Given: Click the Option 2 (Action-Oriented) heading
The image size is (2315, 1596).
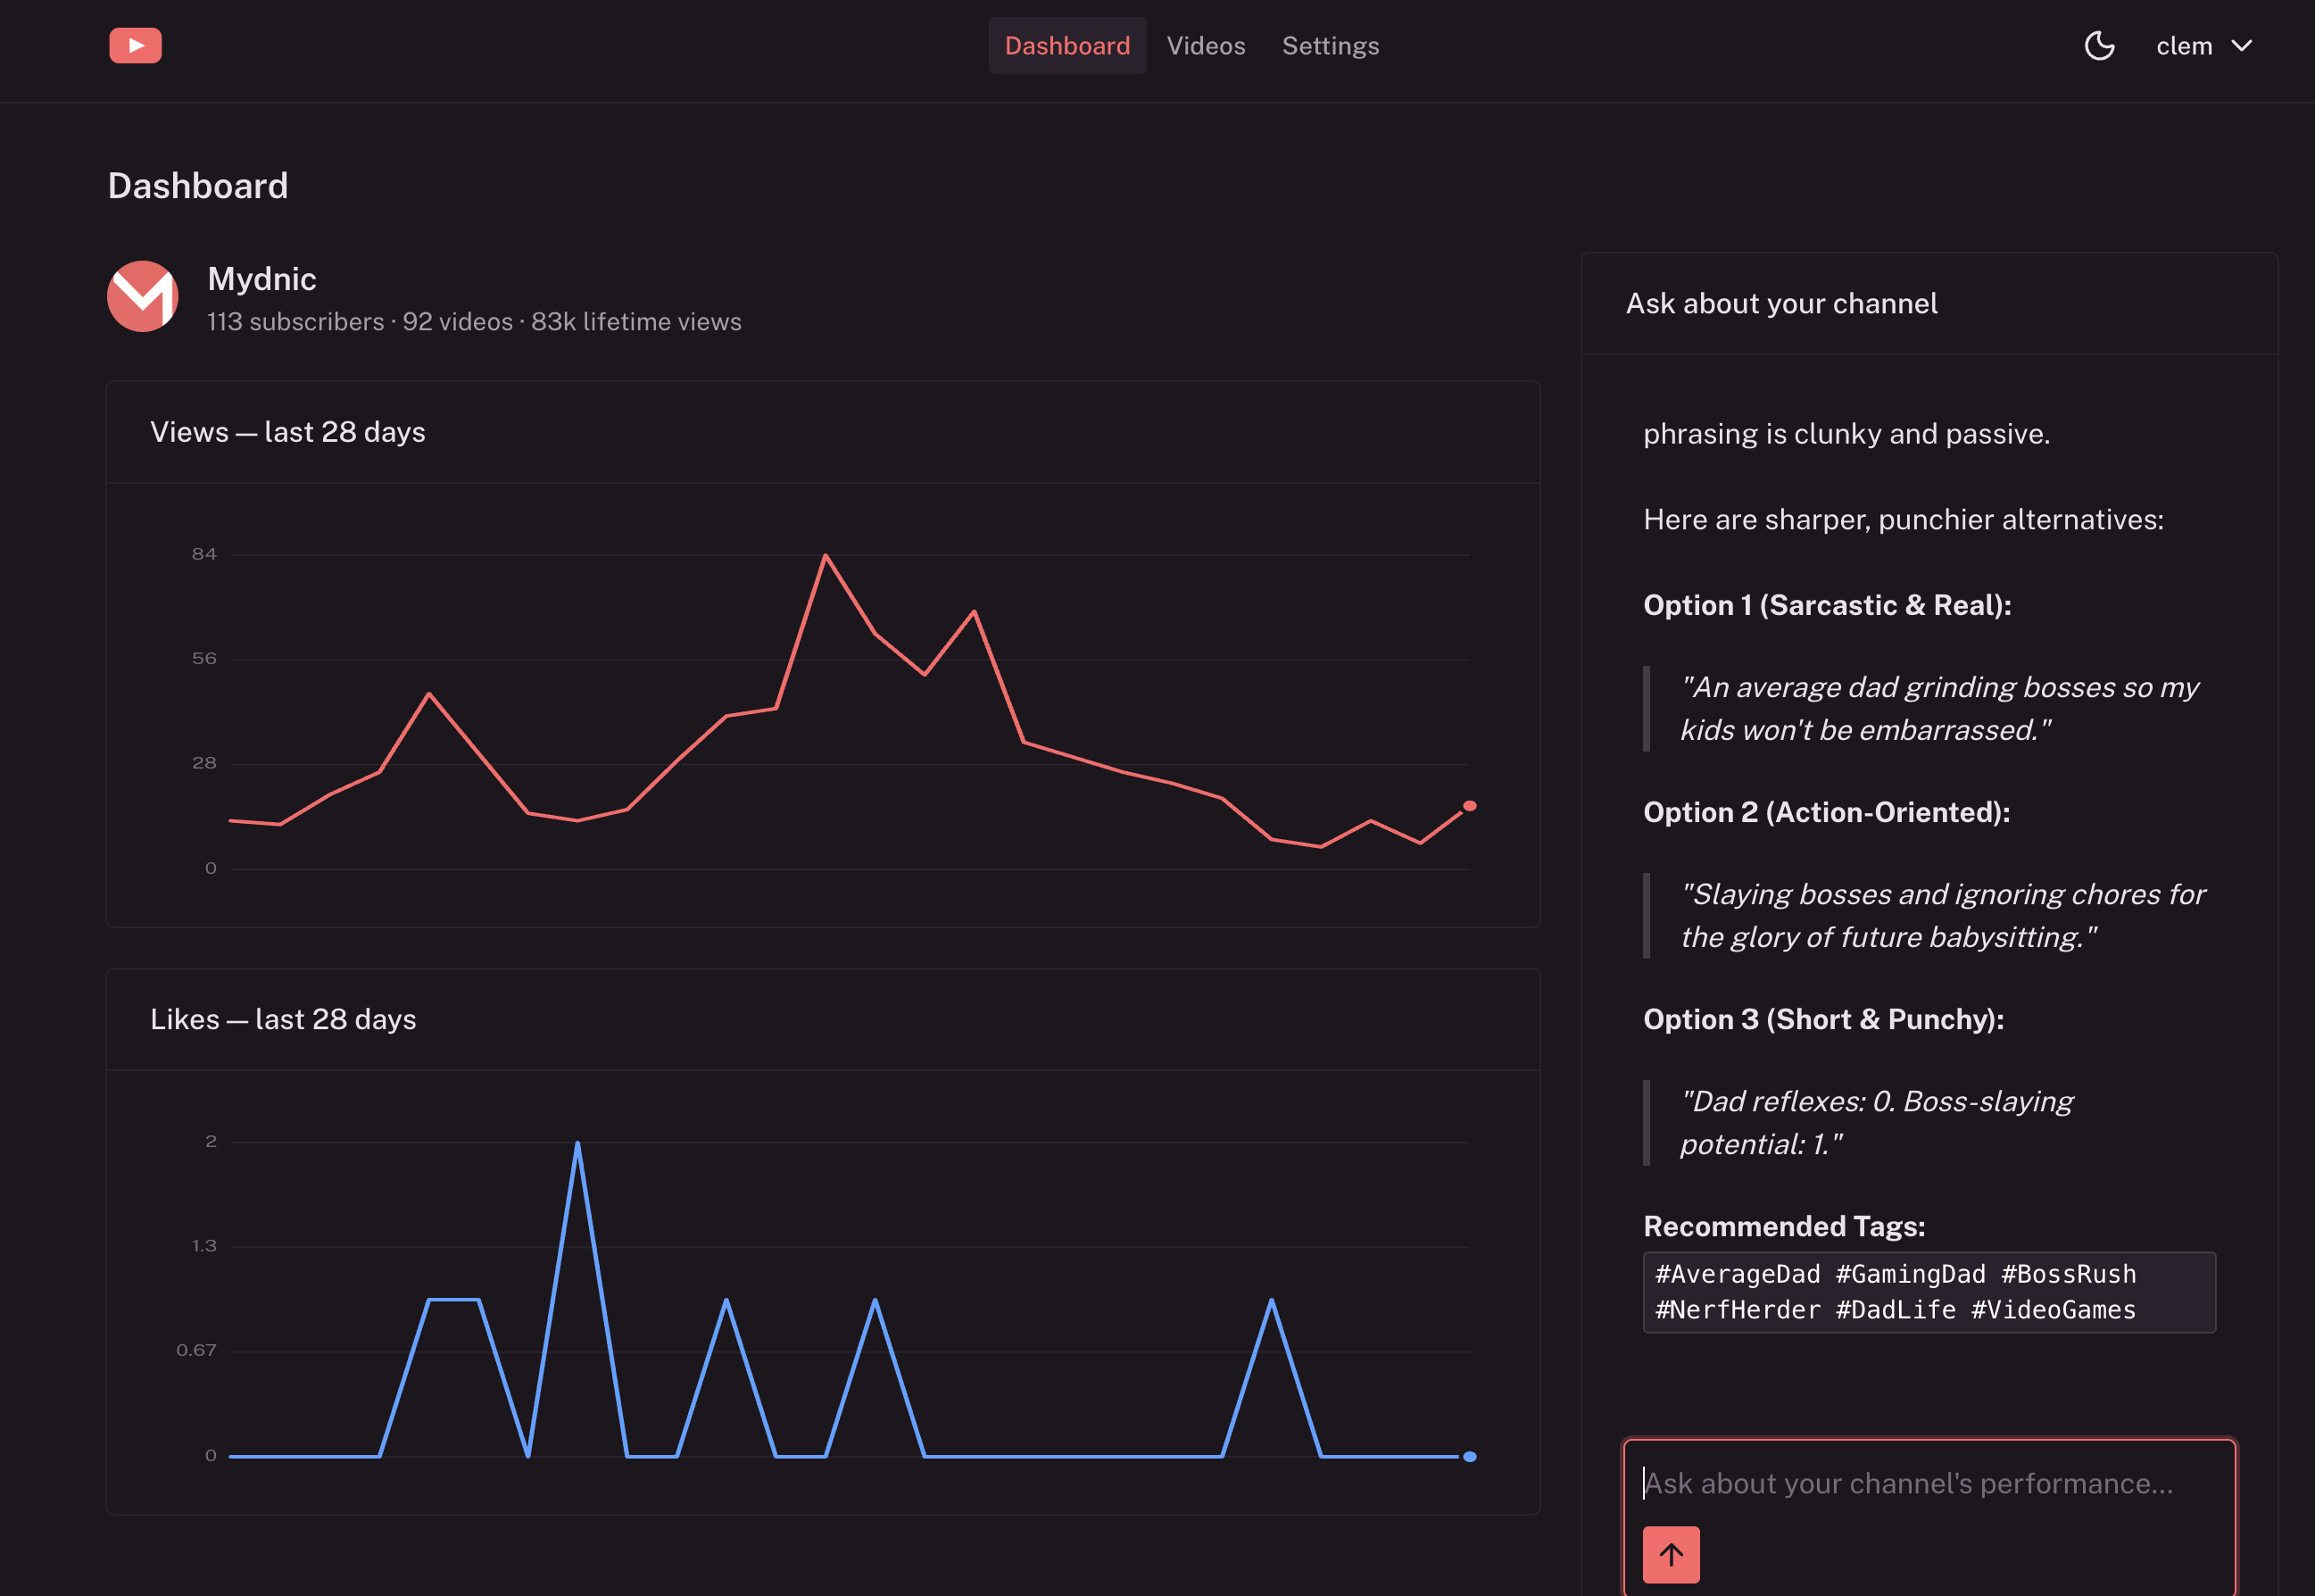Looking at the screenshot, I should tap(1826, 812).
